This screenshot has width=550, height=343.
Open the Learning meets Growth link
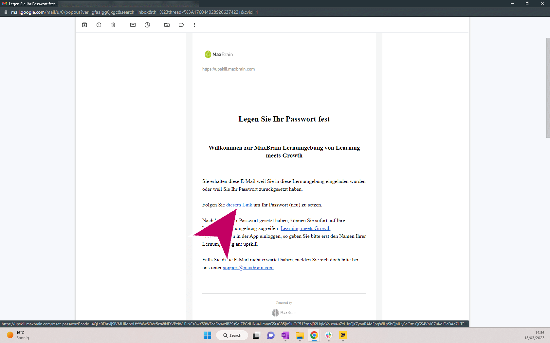coord(305,228)
